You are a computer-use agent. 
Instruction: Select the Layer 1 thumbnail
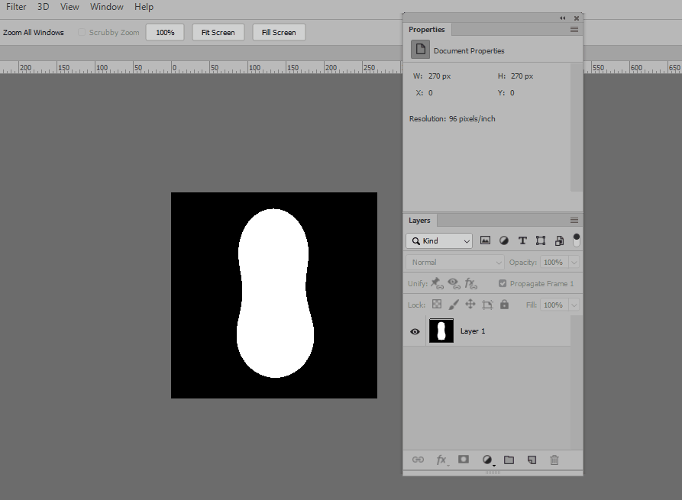(441, 331)
